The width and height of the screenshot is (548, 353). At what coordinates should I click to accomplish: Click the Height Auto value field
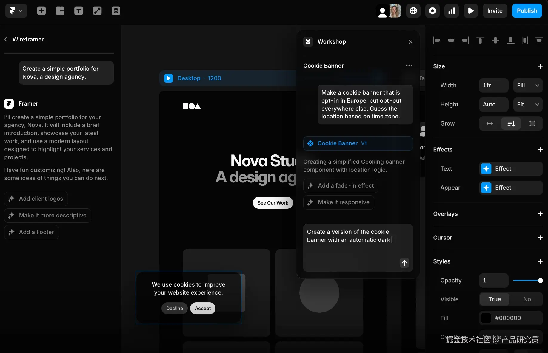494,105
